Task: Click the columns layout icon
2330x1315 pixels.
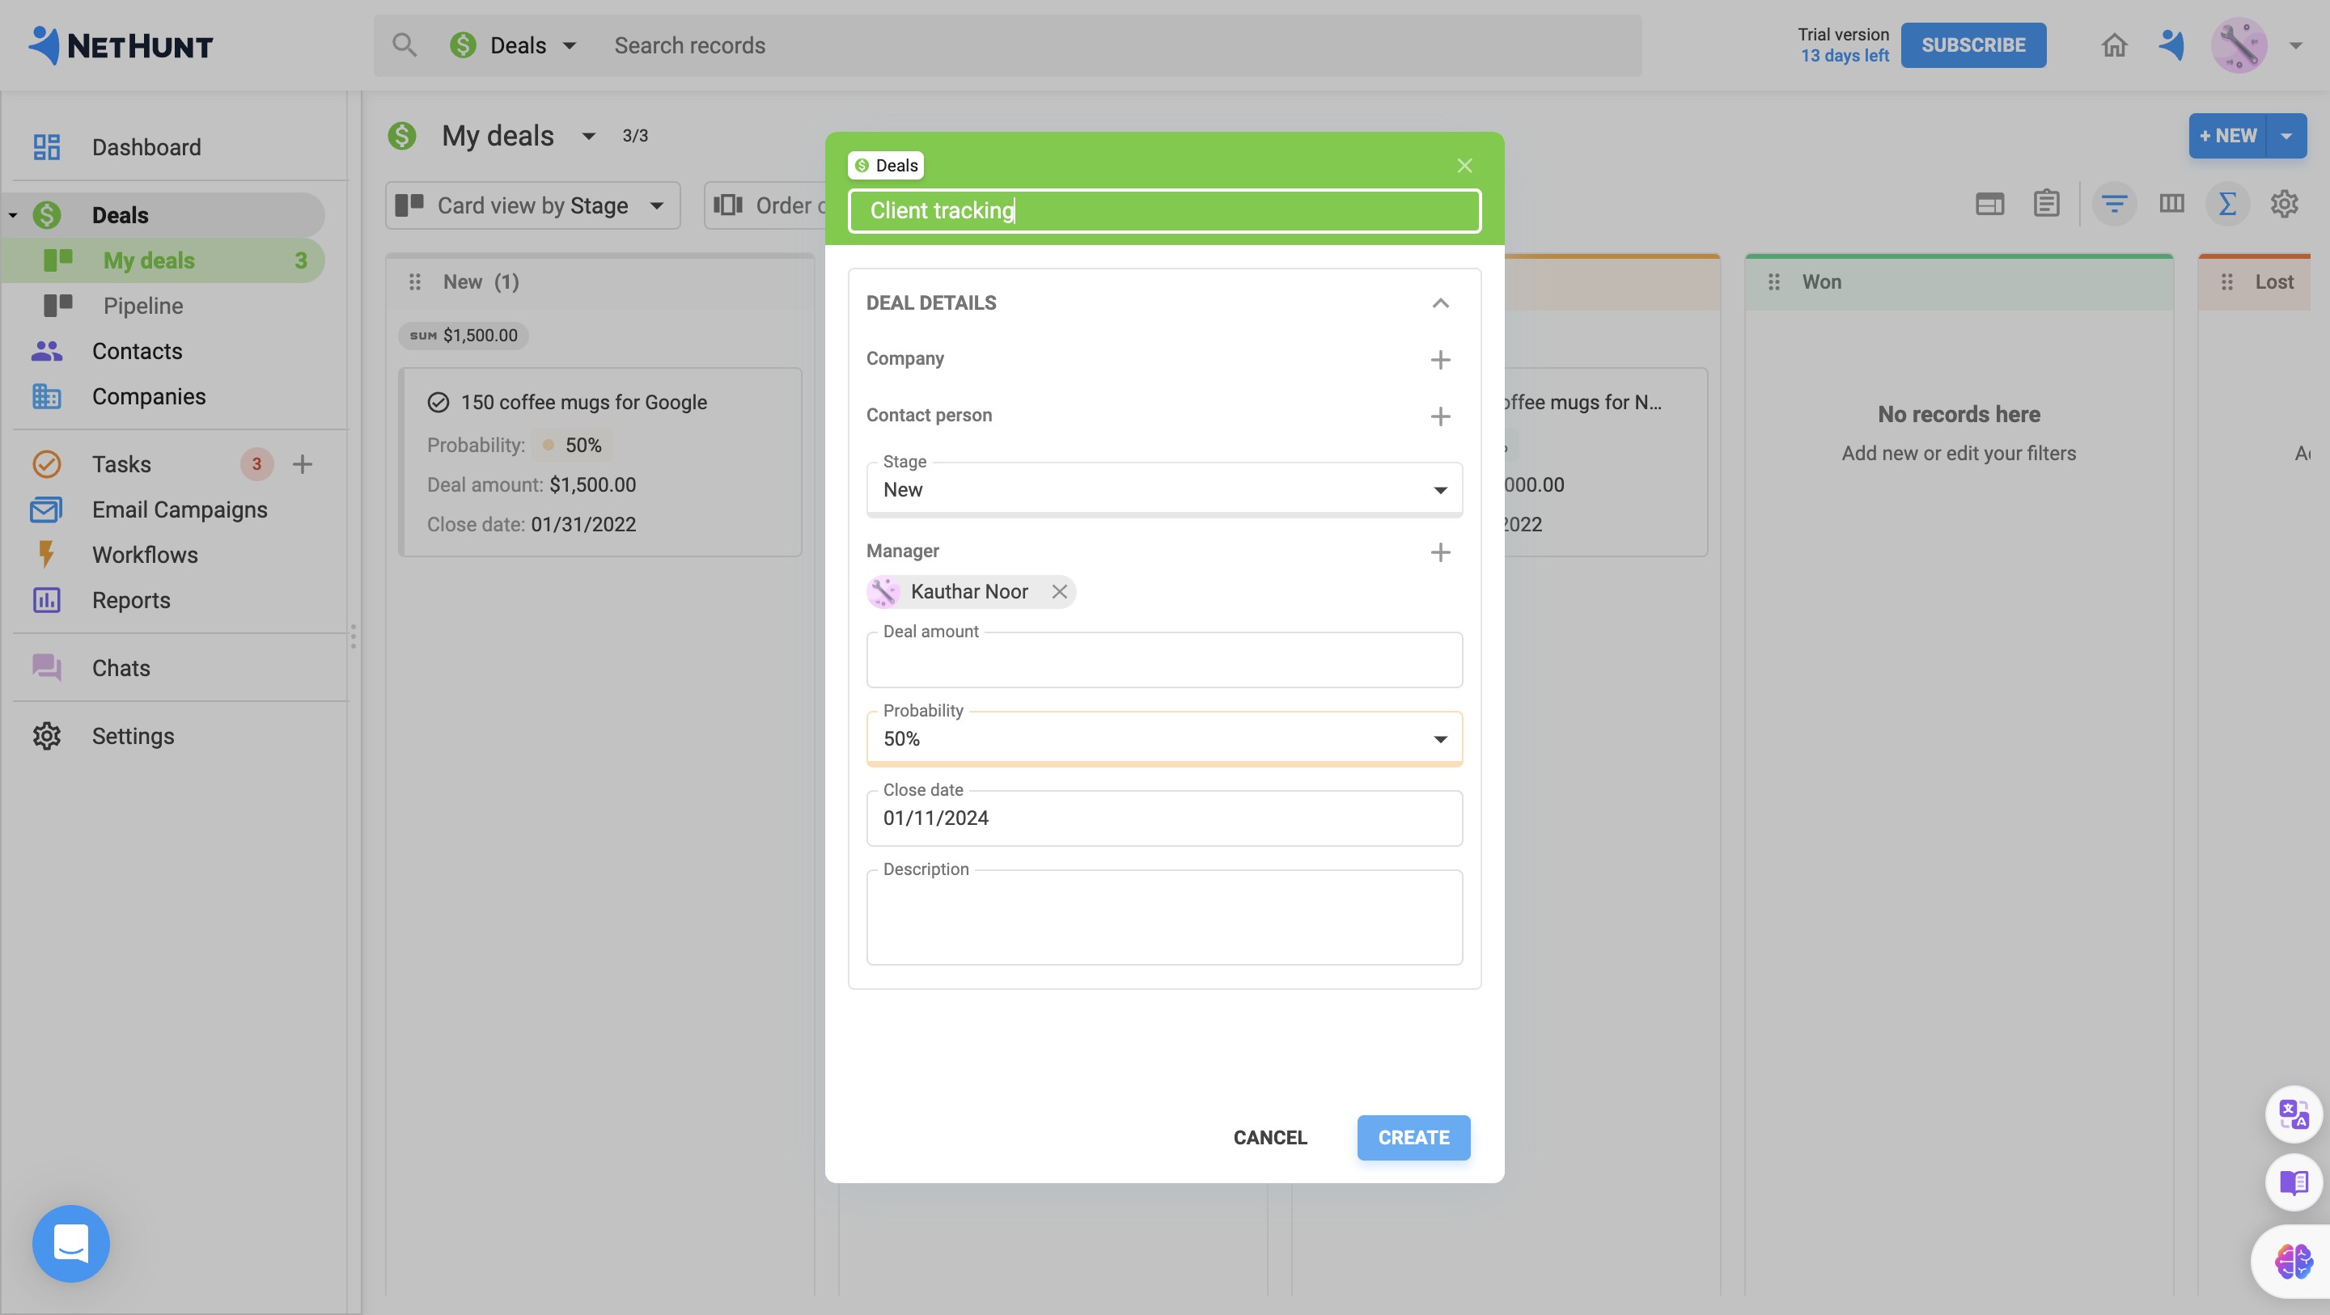Action: (2171, 205)
